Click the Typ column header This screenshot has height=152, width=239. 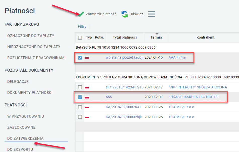click(x=89, y=37)
